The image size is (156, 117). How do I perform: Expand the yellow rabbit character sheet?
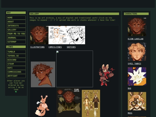[x=91, y=103]
